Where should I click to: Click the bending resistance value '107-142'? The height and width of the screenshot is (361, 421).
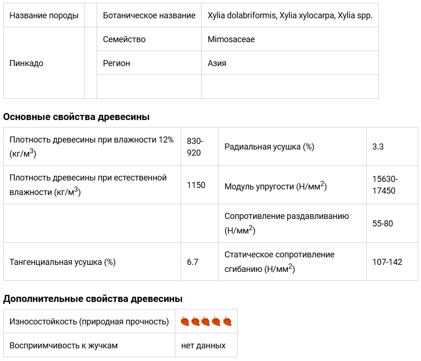[387, 262]
